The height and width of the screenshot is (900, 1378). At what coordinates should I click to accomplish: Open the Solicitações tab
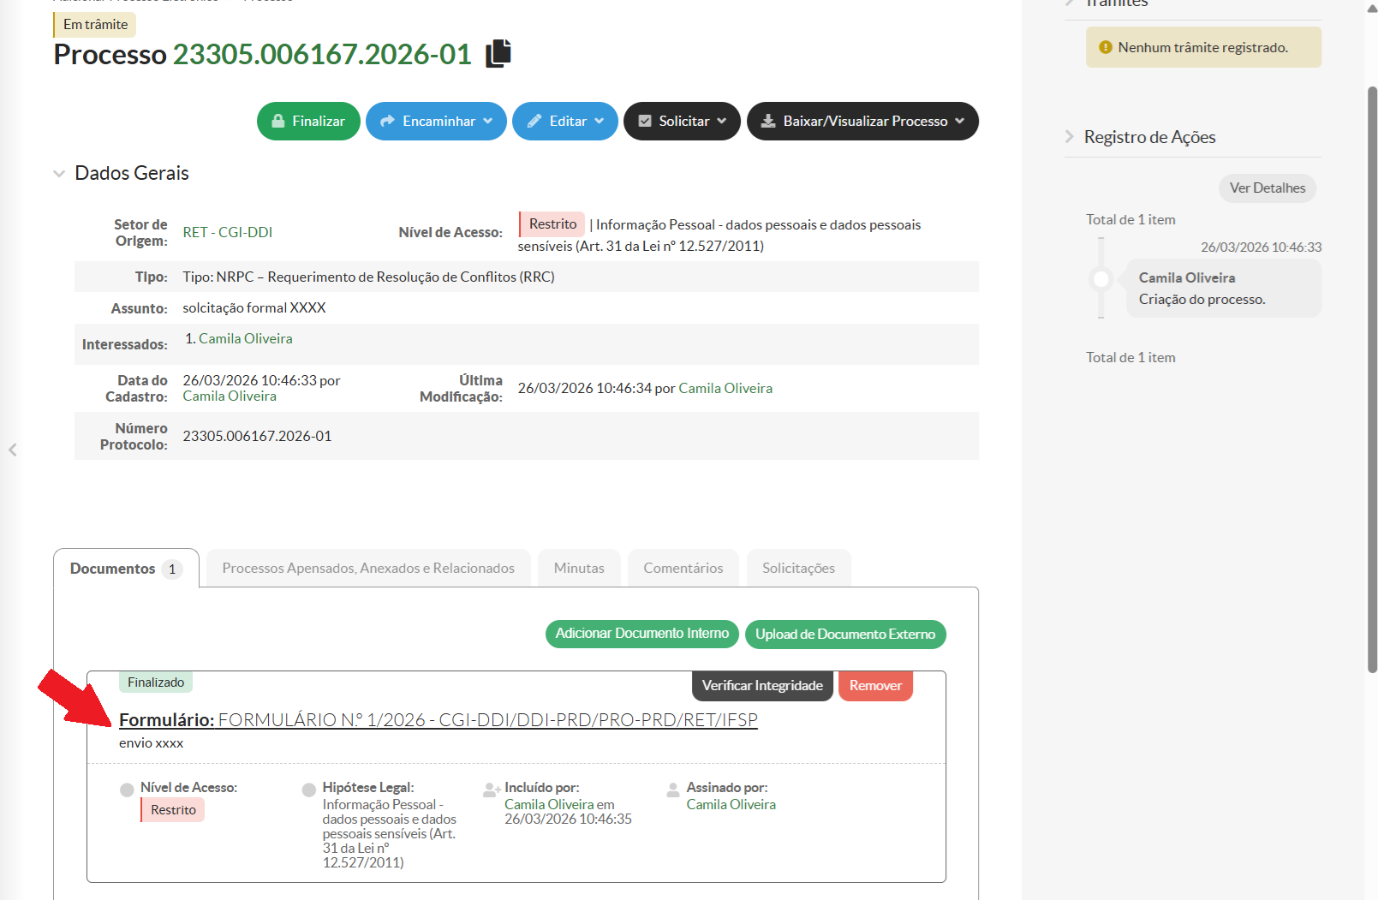coord(798,569)
